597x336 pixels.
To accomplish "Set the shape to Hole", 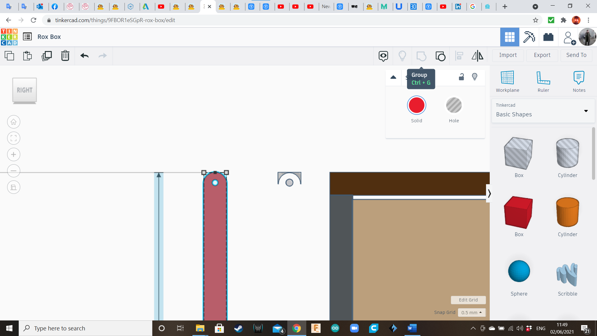I will [x=454, y=105].
